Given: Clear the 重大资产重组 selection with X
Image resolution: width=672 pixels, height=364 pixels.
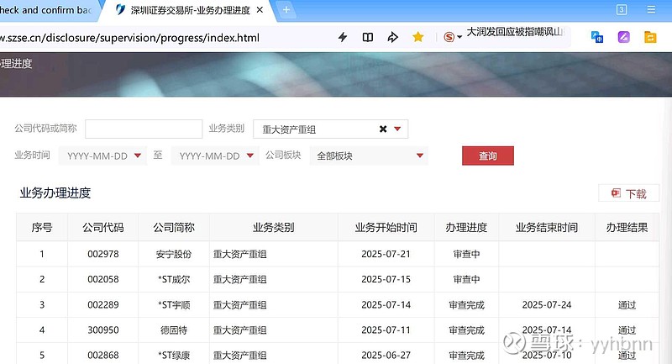Looking at the screenshot, I should tap(383, 129).
